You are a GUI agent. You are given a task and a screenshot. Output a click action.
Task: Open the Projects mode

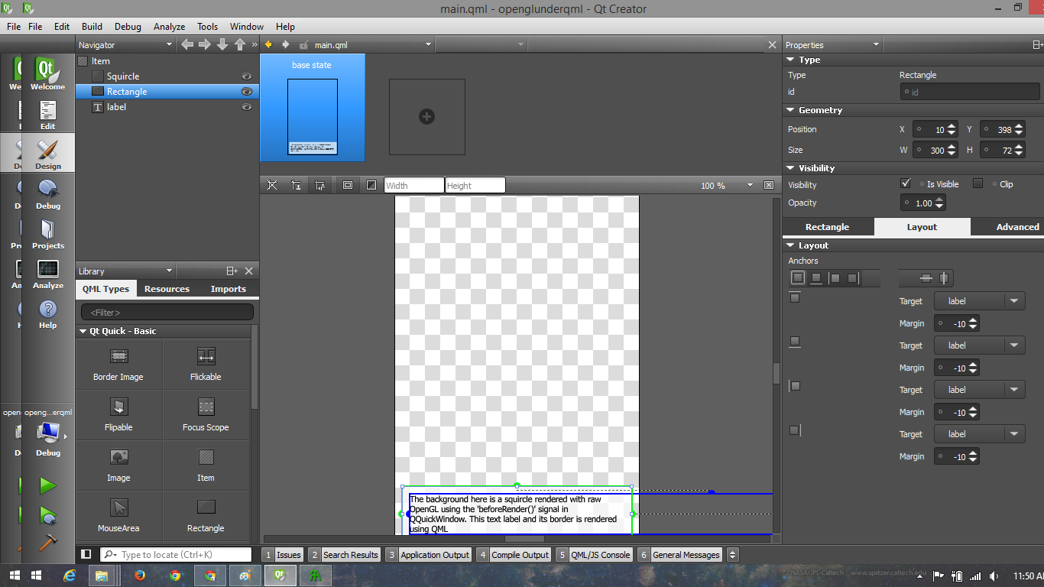(x=47, y=233)
